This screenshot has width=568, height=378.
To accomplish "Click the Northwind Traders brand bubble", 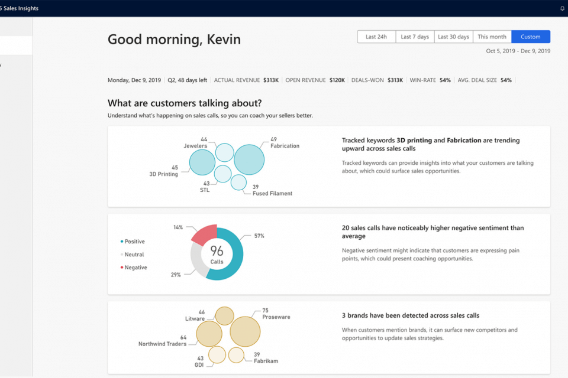I will (x=209, y=334).
